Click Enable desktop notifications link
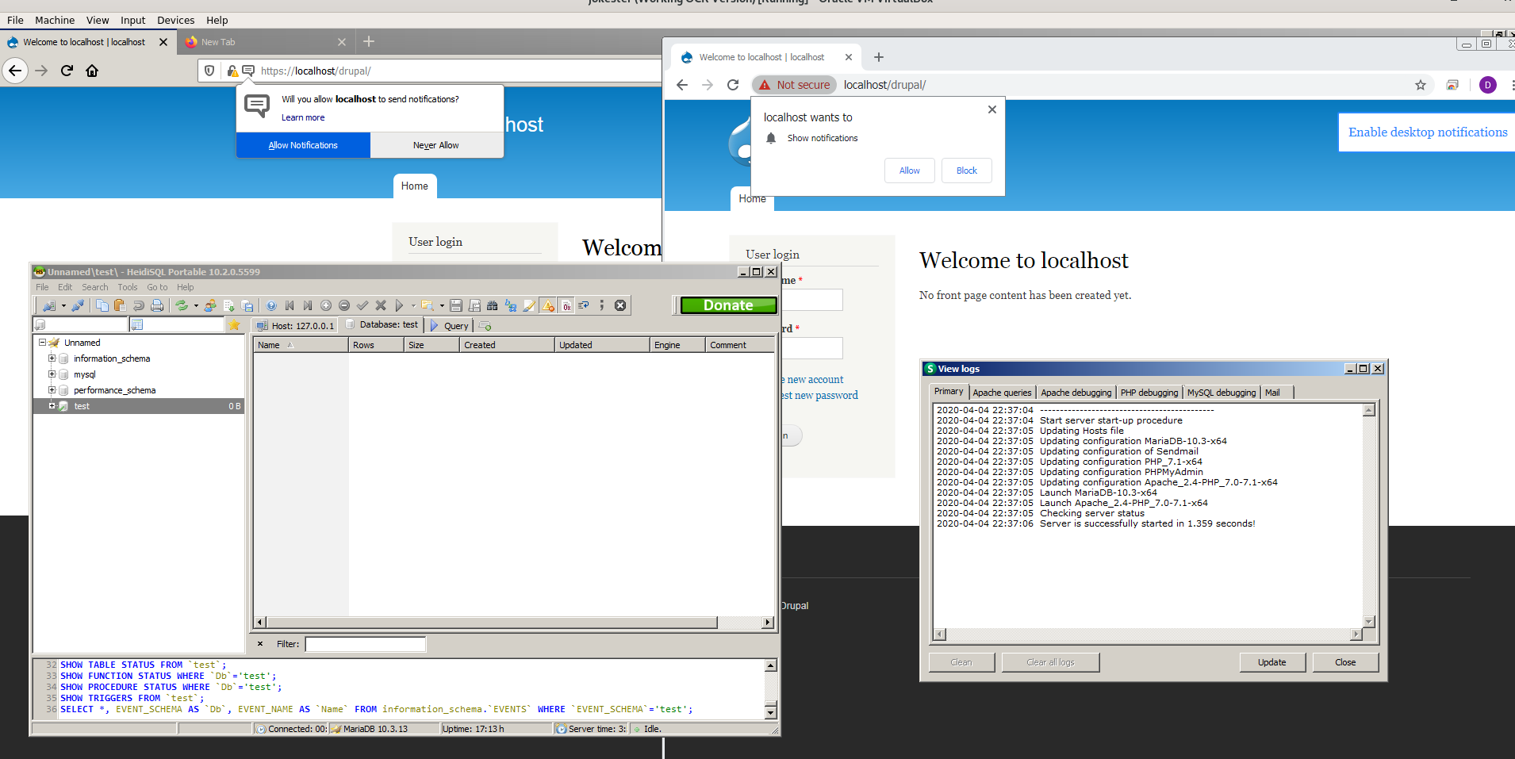The height and width of the screenshot is (759, 1515). tap(1428, 132)
